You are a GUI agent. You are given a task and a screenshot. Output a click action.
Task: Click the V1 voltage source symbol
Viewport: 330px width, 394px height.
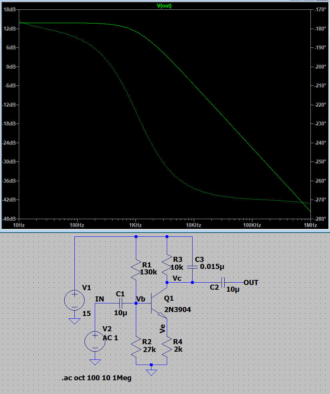74,300
